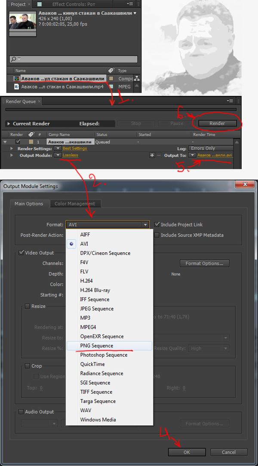Screen dimensions: 258x466
Task: Enable Include Source XMP Metadata
Action: point(157,235)
